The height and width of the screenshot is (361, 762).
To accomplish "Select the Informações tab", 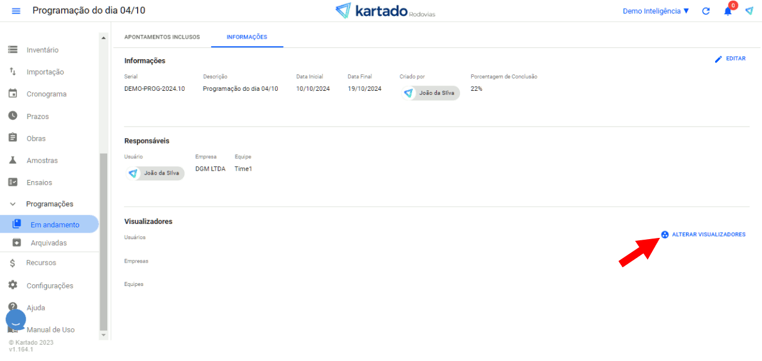I will click(247, 37).
